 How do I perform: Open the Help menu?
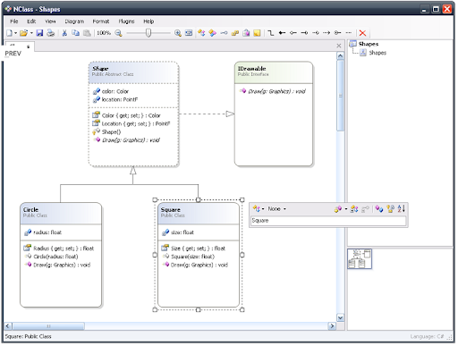pyautogui.click(x=148, y=21)
